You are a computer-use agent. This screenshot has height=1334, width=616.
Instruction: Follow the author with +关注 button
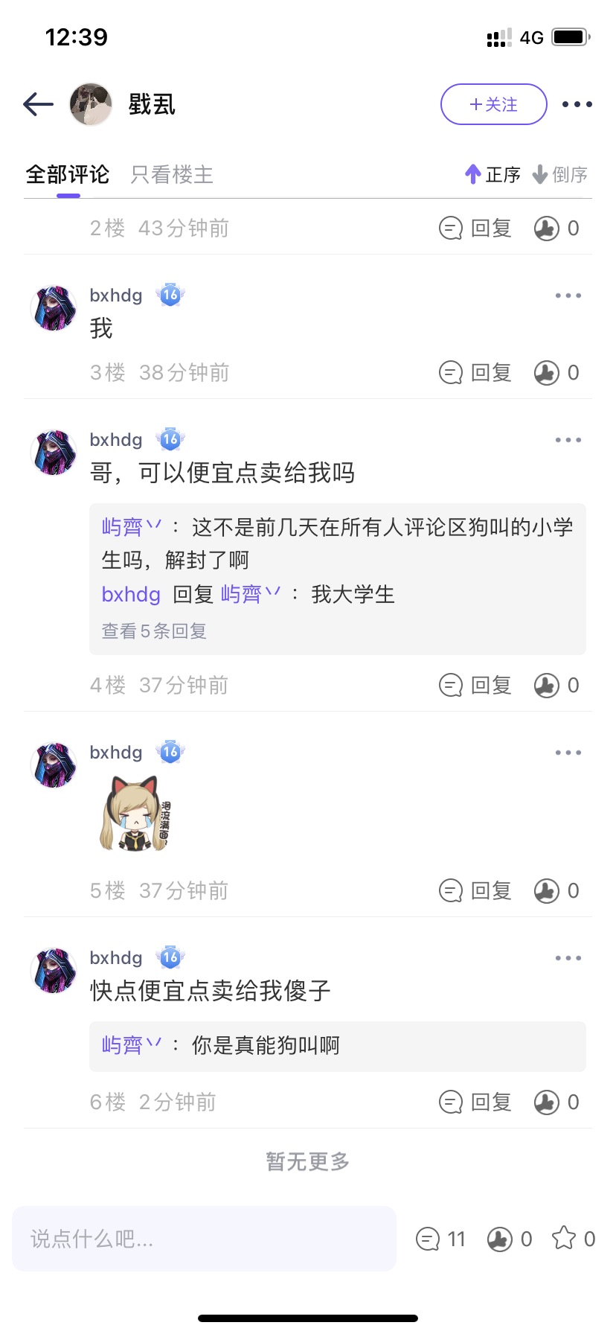coord(494,104)
